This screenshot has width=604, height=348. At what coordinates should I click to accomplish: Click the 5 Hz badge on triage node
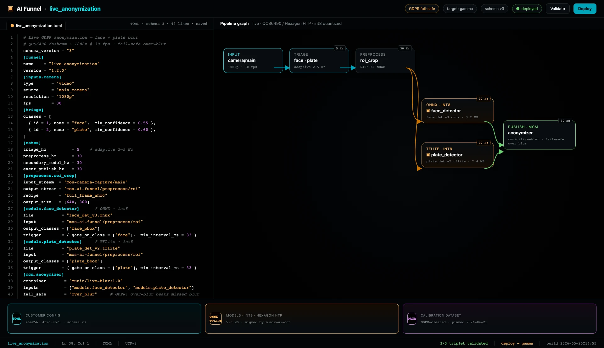(339, 48)
